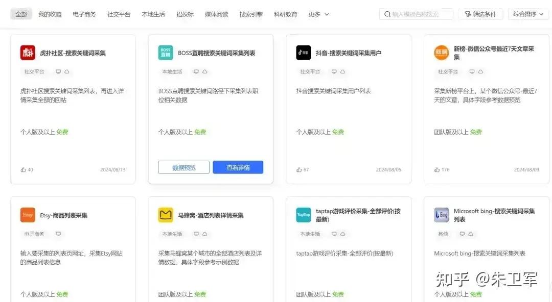The image size is (552, 302).
Task: Click the TapTap teal logo icon
Action: pyautogui.click(x=304, y=215)
